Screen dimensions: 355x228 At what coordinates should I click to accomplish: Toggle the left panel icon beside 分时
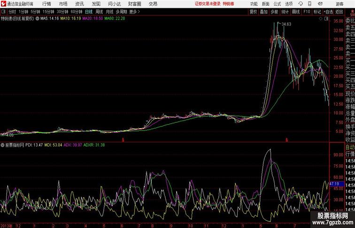click(3, 12)
